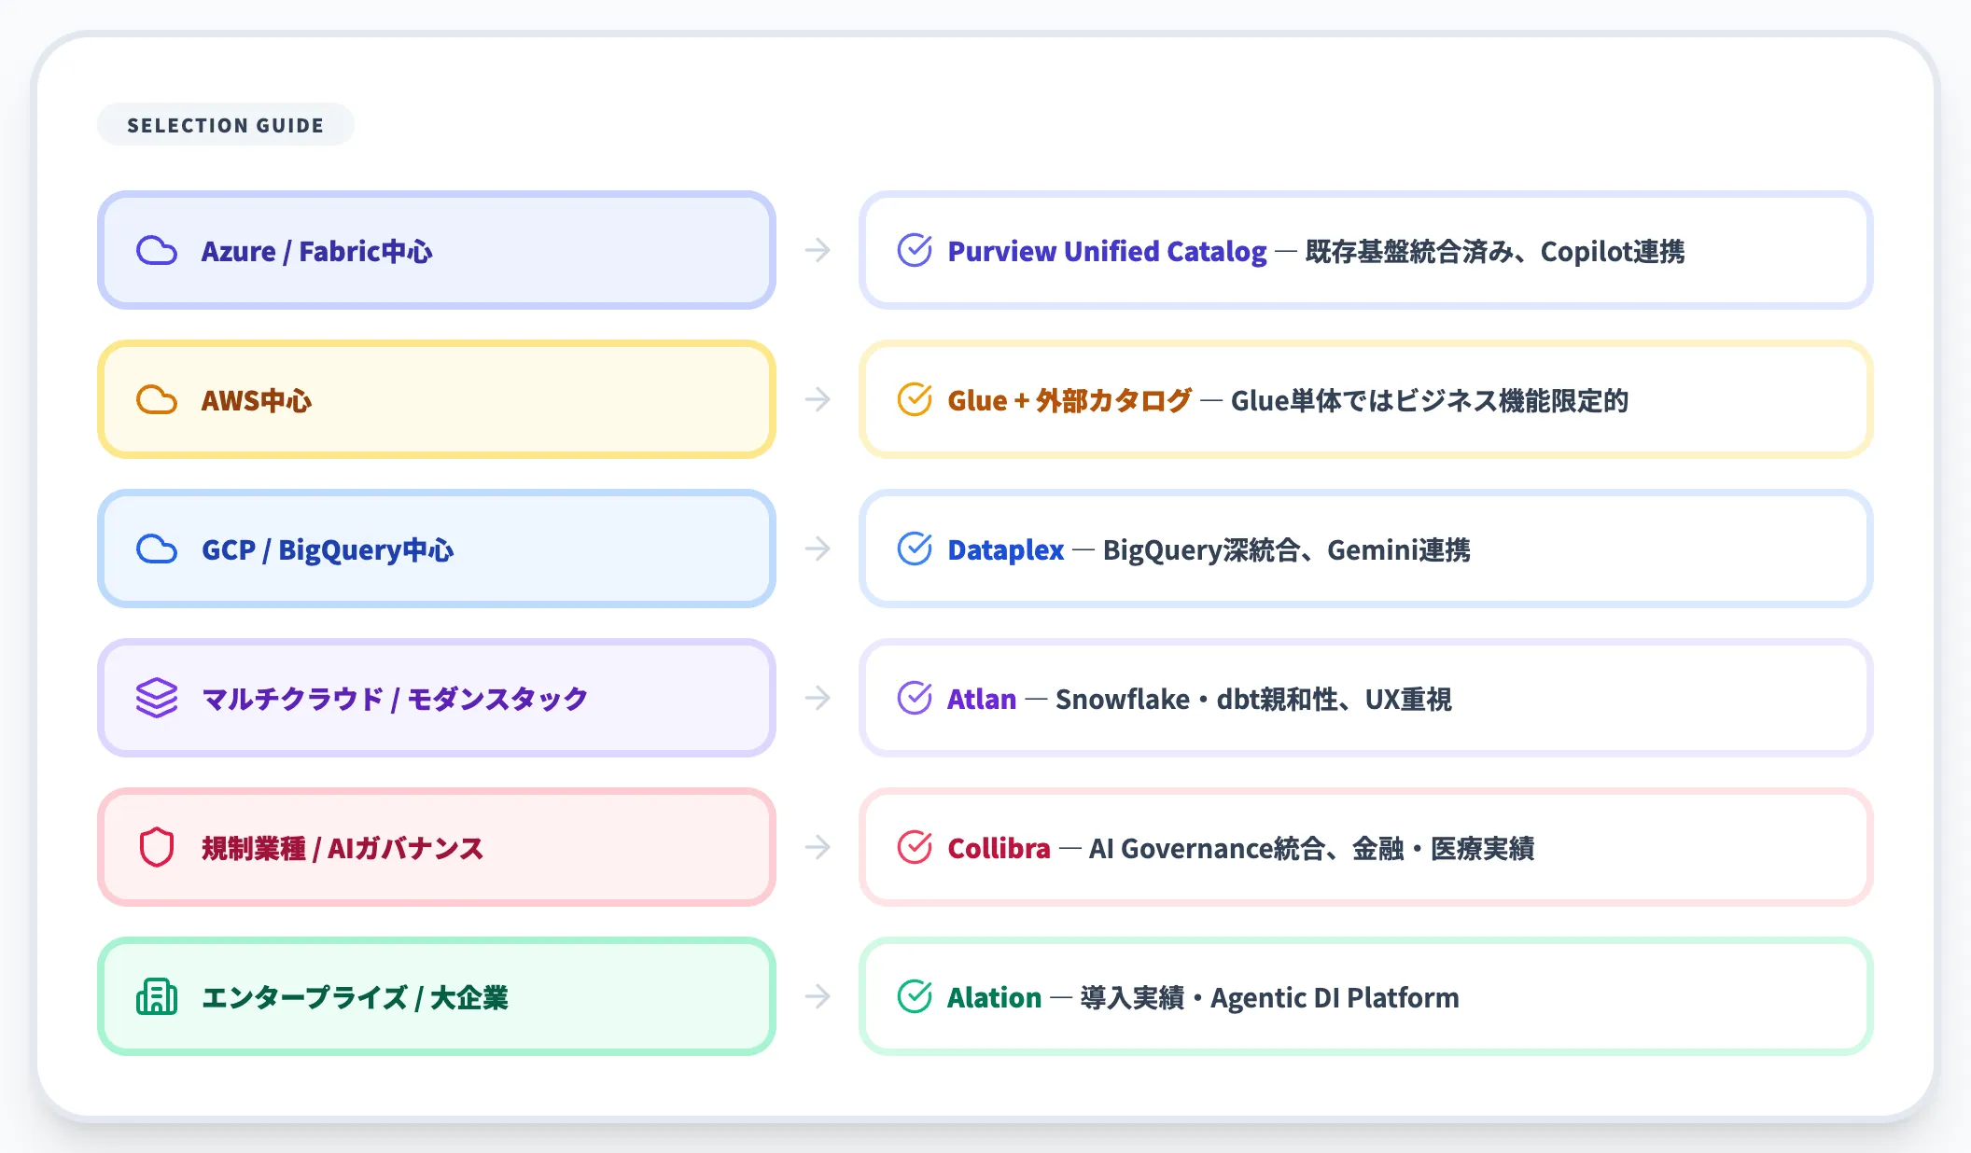Toggle the check circle next to Collibra
Image resolution: width=1971 pixels, height=1153 pixels.
916,848
